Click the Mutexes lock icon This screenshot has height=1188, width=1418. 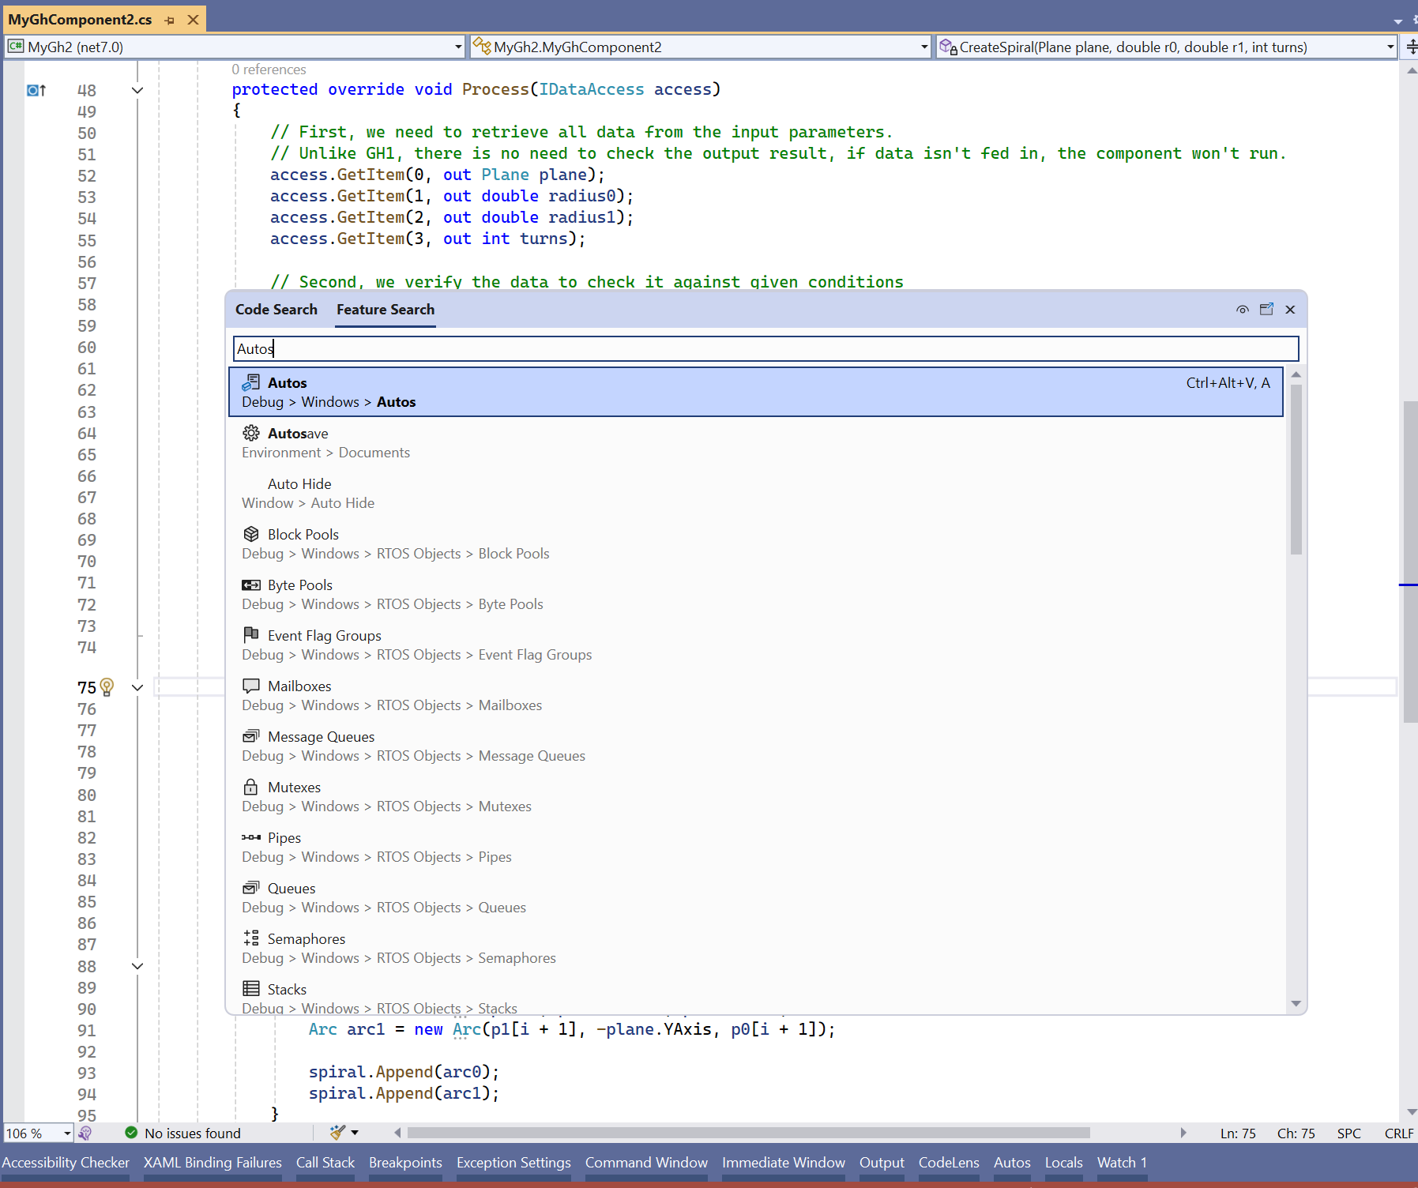click(250, 787)
